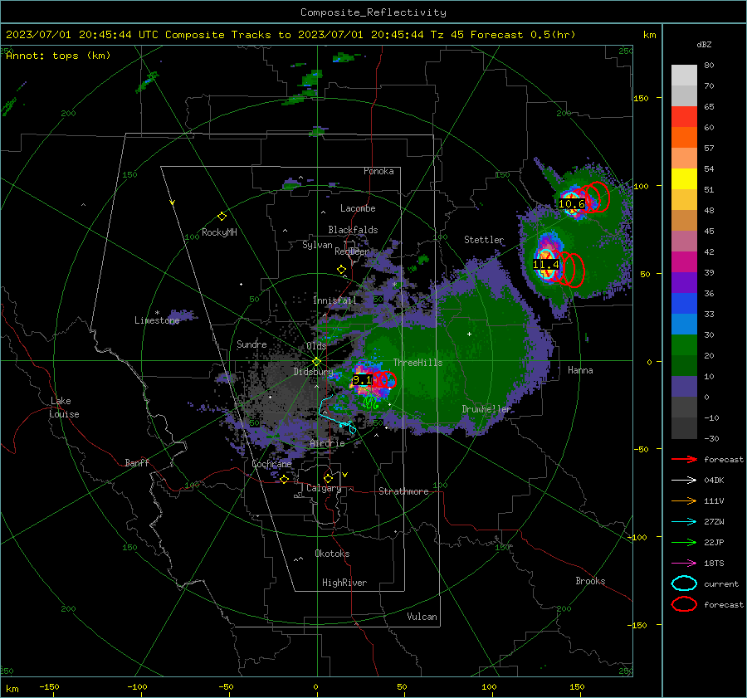Click the orange 111V arrow legend icon
This screenshot has height=698, width=747.
click(x=684, y=500)
